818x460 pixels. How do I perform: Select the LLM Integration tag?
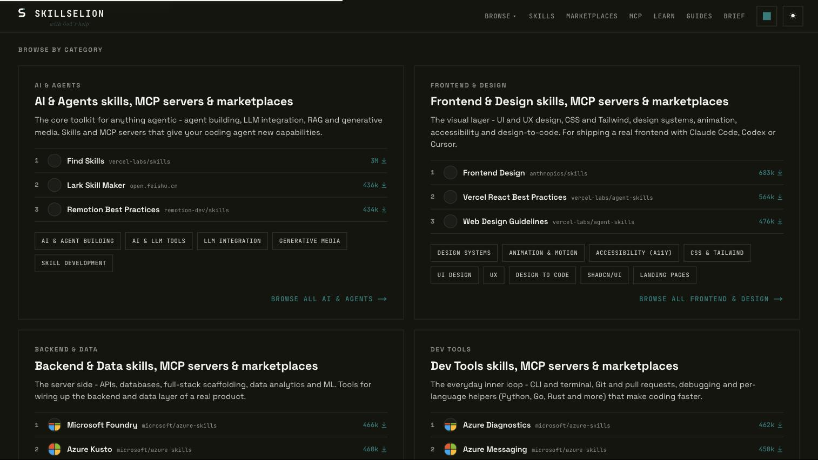click(232, 241)
